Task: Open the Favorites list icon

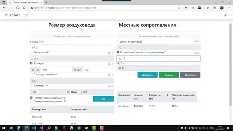Action: click(x=208, y=8)
